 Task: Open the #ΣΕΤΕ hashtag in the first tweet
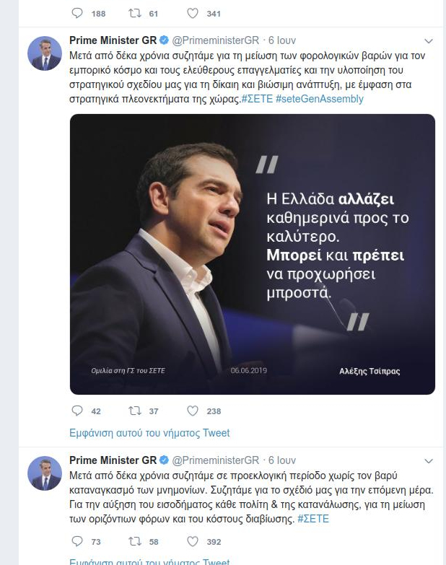[257, 99]
